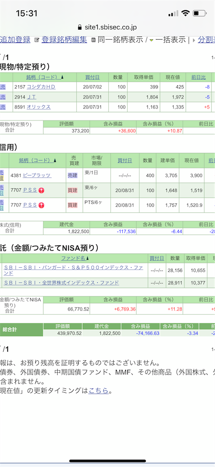
Task: Select the 3,900 現在値 for ビープラッツ
Action: 196,176
